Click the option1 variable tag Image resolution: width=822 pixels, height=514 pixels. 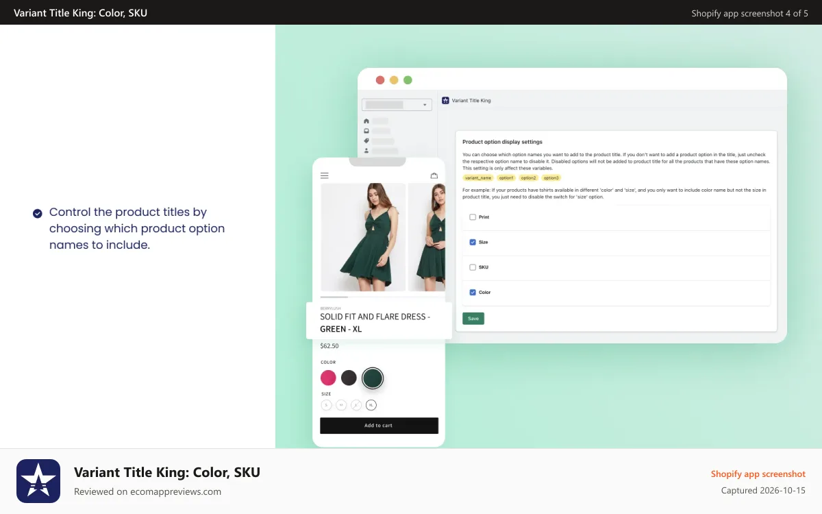506,178
